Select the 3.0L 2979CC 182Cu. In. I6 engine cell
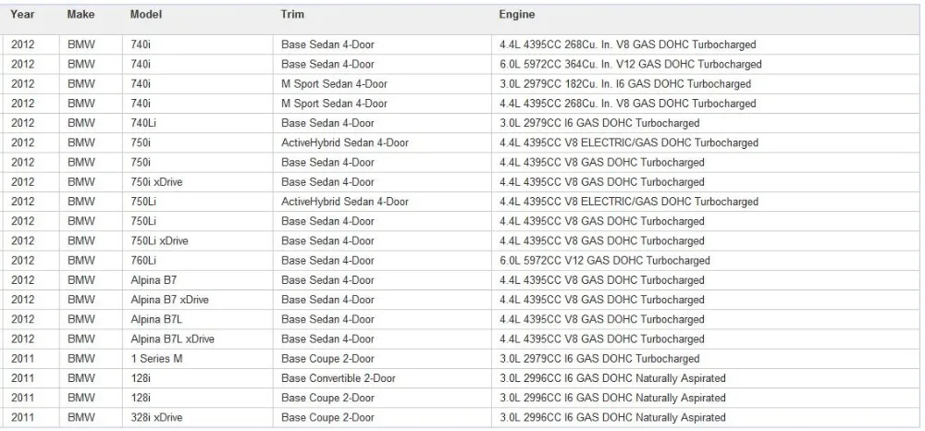Viewport: 925px width, 431px height. (x=706, y=84)
